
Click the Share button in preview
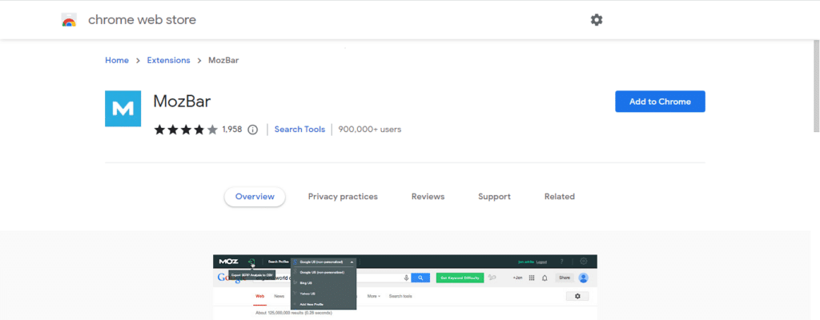click(x=565, y=278)
